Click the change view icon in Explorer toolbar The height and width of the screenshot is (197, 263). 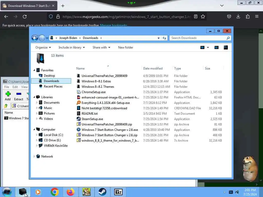[x=202, y=47]
